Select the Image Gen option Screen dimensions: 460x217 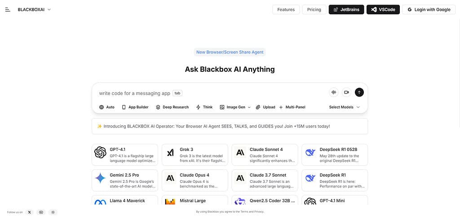pos(233,107)
